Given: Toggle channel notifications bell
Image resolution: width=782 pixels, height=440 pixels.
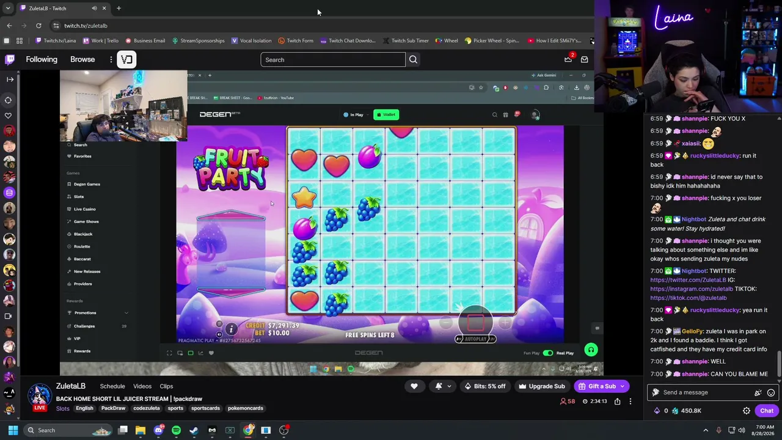Looking at the screenshot, I should tap(438, 386).
